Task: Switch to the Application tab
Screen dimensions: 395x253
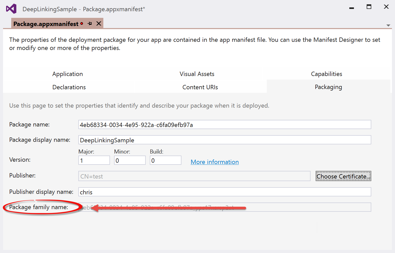Action: pyautogui.click(x=68, y=74)
